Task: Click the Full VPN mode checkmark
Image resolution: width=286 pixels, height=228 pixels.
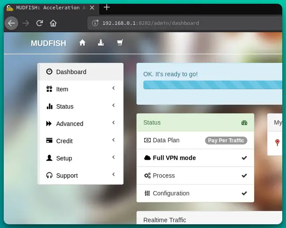Action: coord(244,158)
